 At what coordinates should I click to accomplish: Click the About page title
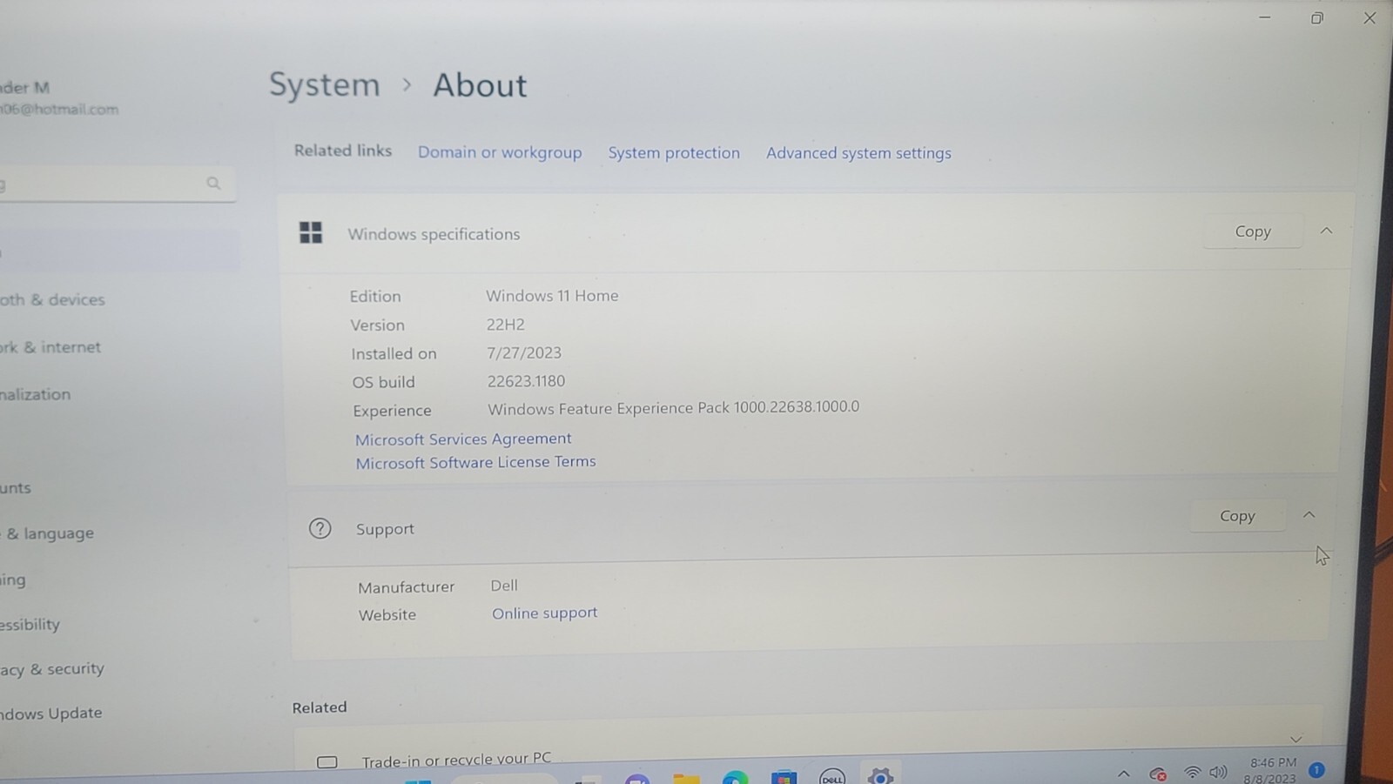[480, 85]
